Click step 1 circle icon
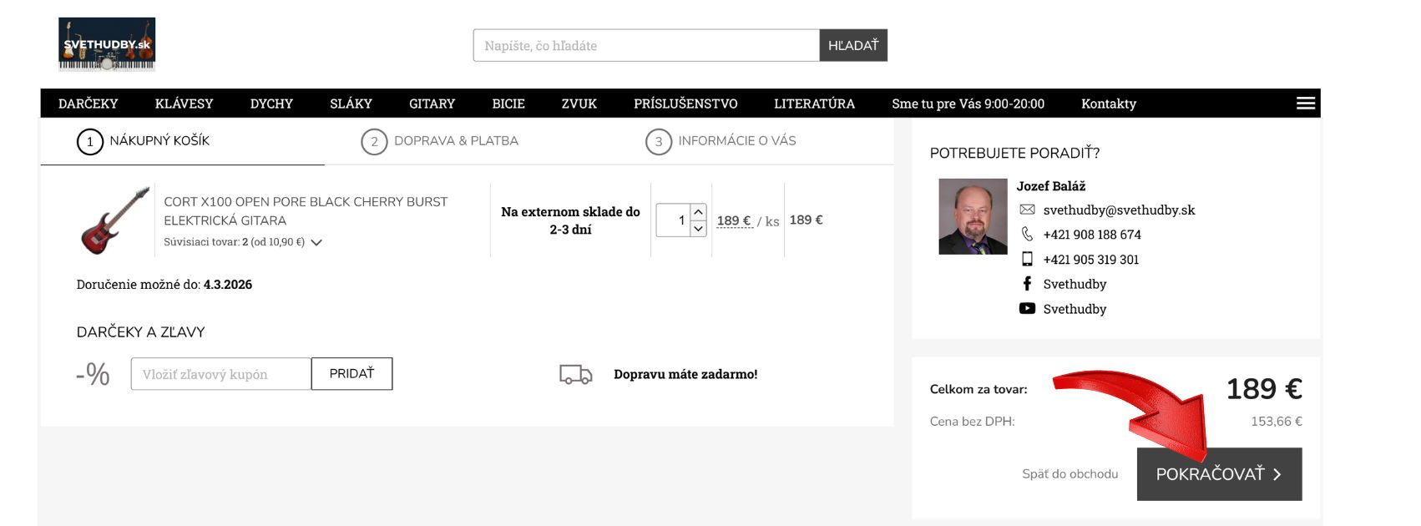This screenshot has width=1421, height=526. [90, 142]
